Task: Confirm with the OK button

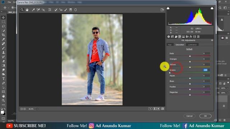Action: pos(205,116)
